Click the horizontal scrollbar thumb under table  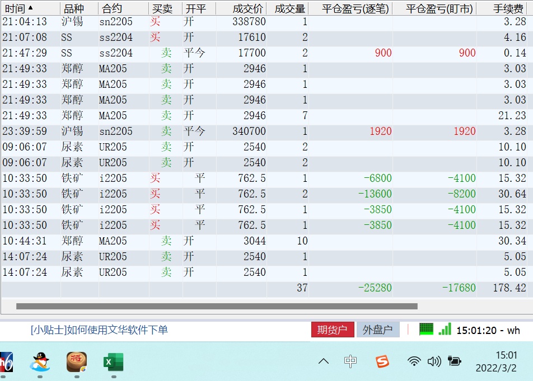(217, 306)
